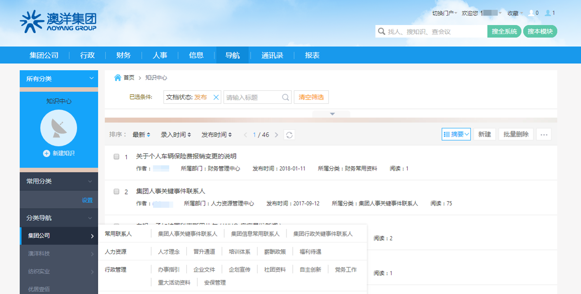Click the satellite dish knowledge center icon
The image size is (581, 294).
(59, 128)
